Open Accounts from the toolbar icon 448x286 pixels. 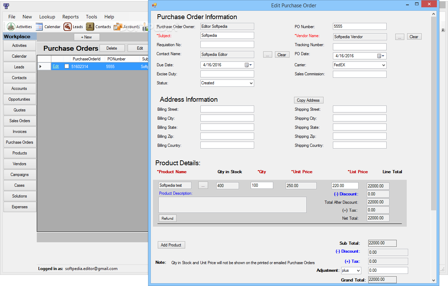[118, 27]
